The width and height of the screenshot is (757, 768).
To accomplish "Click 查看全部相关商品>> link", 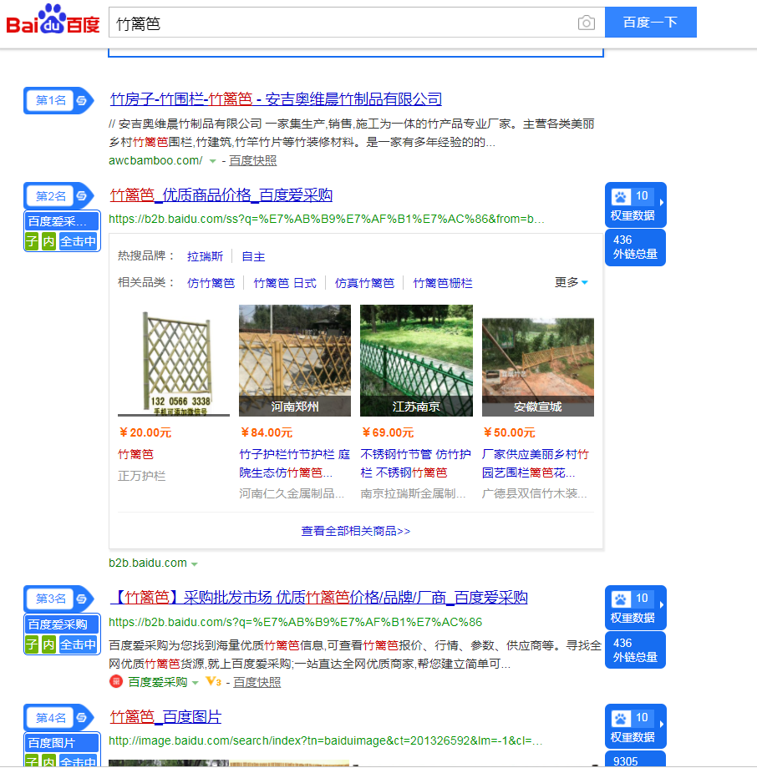I will coord(356,531).
